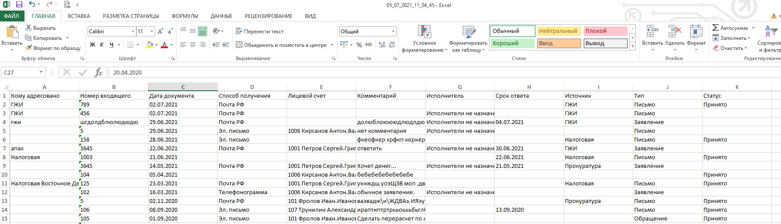Decrease decimal places
The width and height of the screenshot is (781, 224).
click(x=391, y=45)
